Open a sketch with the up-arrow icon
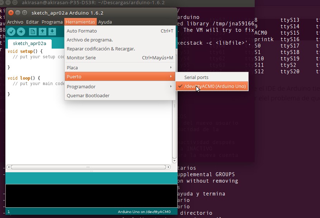Screen dimensions: 320x218 [x=42, y=31]
